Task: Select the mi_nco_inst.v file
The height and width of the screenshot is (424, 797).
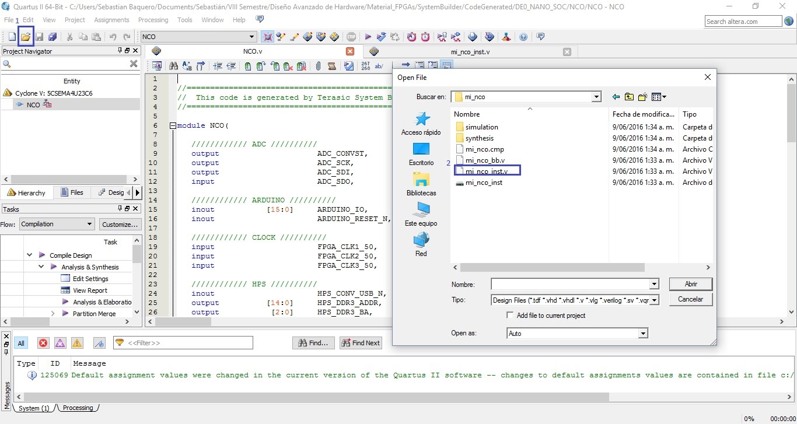Action: click(x=487, y=171)
